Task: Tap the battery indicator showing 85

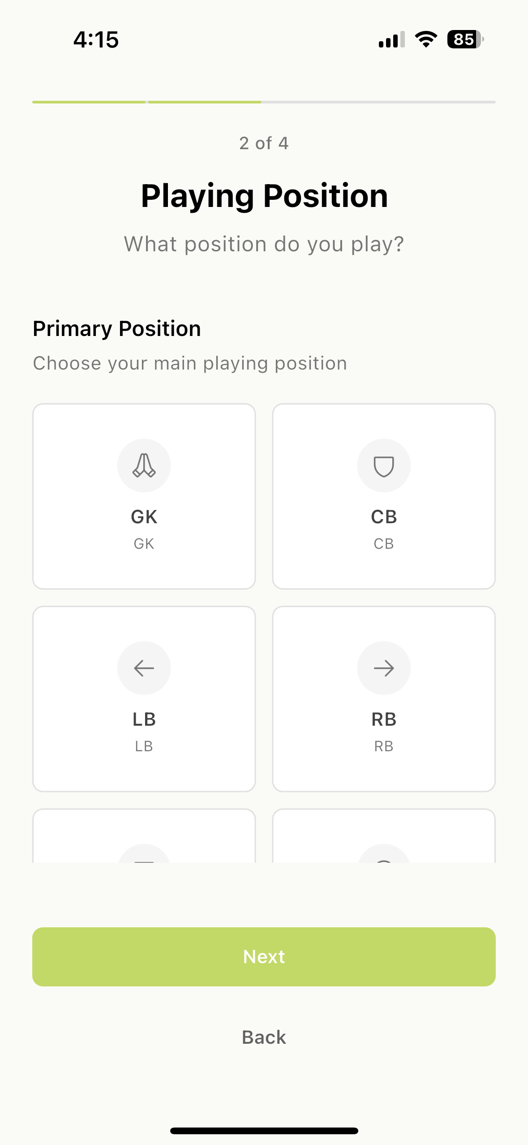Action: tap(465, 39)
